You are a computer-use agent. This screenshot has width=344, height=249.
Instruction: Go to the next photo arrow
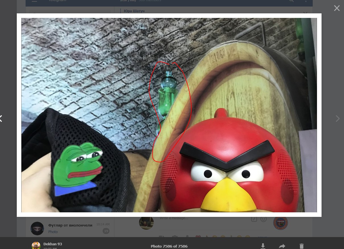pyautogui.click(x=337, y=119)
